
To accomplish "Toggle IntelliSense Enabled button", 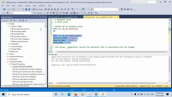I will 57,13.
